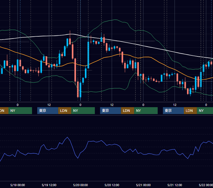Select the 5/19 東京 session label
Image resolution: width=213 pixels, height=188 pixels.
(48, 111)
